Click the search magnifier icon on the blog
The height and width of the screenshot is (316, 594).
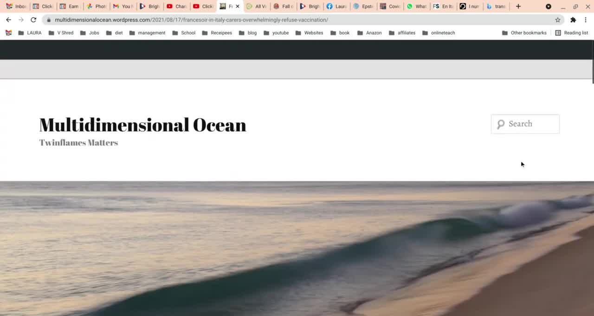pos(501,124)
